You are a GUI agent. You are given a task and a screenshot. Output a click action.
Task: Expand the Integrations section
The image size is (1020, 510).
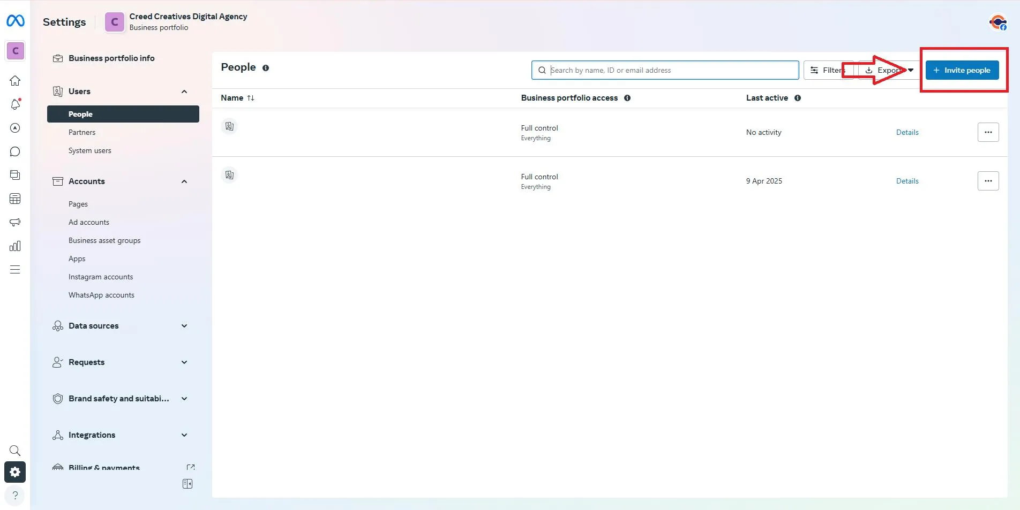[184, 435]
